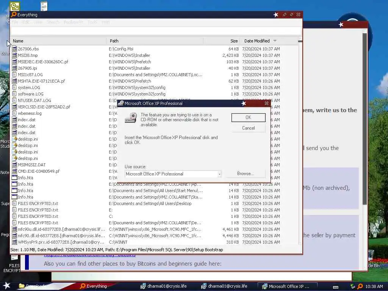Sort results by the Name column
The image size is (388, 291).
pos(58,41)
